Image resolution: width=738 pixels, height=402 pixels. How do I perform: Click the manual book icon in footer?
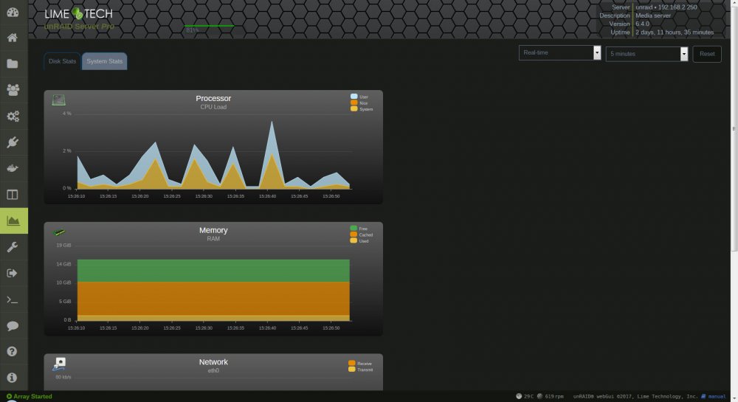coord(703,396)
